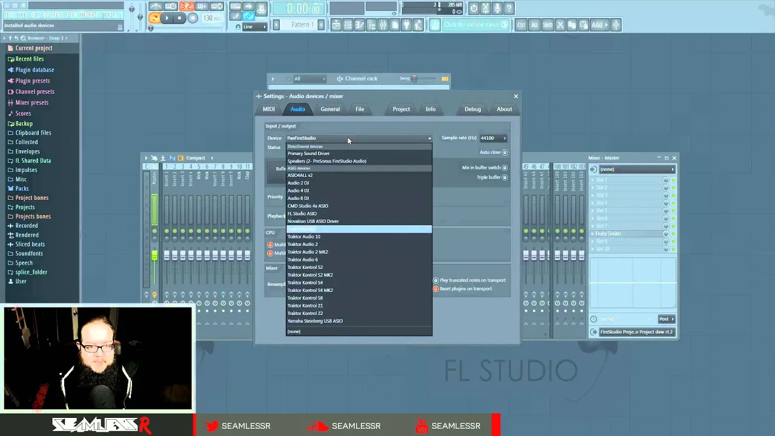Switch pattern/song mode toggle
Image resolution: width=775 pixels, height=436 pixels.
154,18
